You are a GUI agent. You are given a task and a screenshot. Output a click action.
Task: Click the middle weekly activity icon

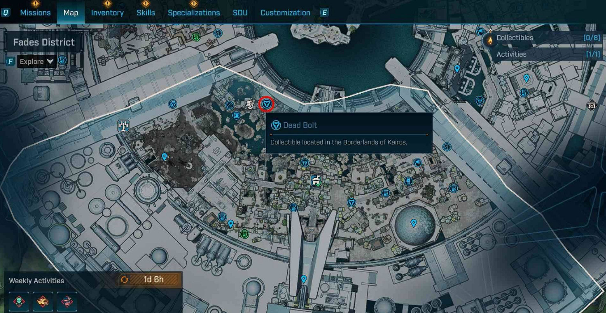tap(43, 302)
